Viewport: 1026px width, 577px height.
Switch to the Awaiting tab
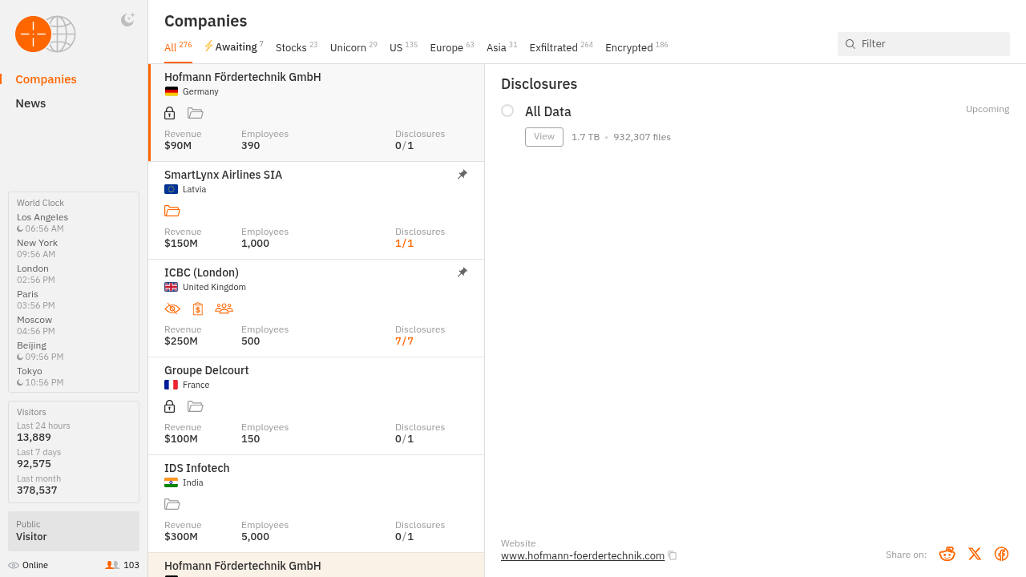[x=234, y=47]
